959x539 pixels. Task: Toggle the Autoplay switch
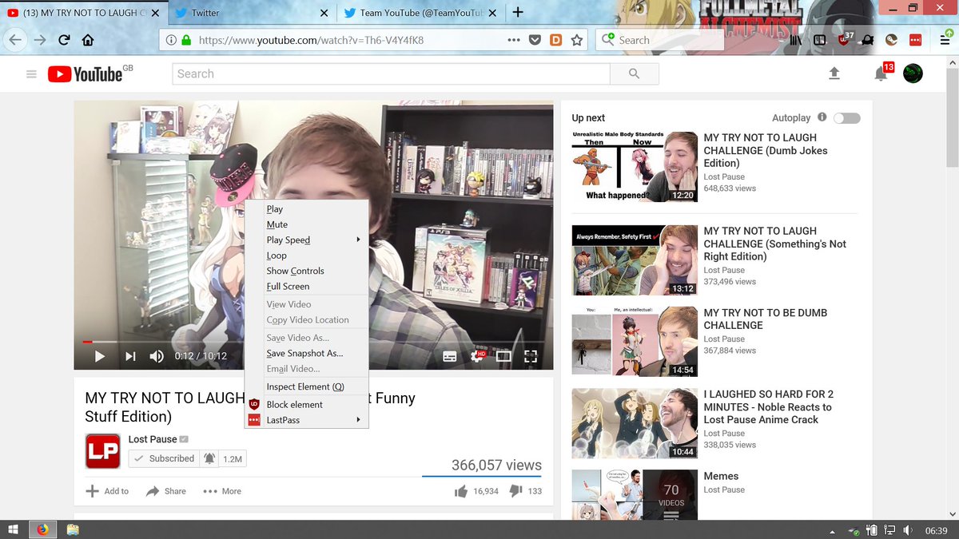click(847, 118)
